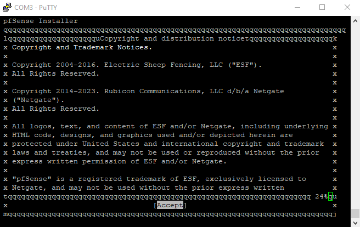Click the Copyright and Trademark Notices line

(x=82, y=48)
